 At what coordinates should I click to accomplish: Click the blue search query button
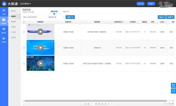(x=70, y=17)
